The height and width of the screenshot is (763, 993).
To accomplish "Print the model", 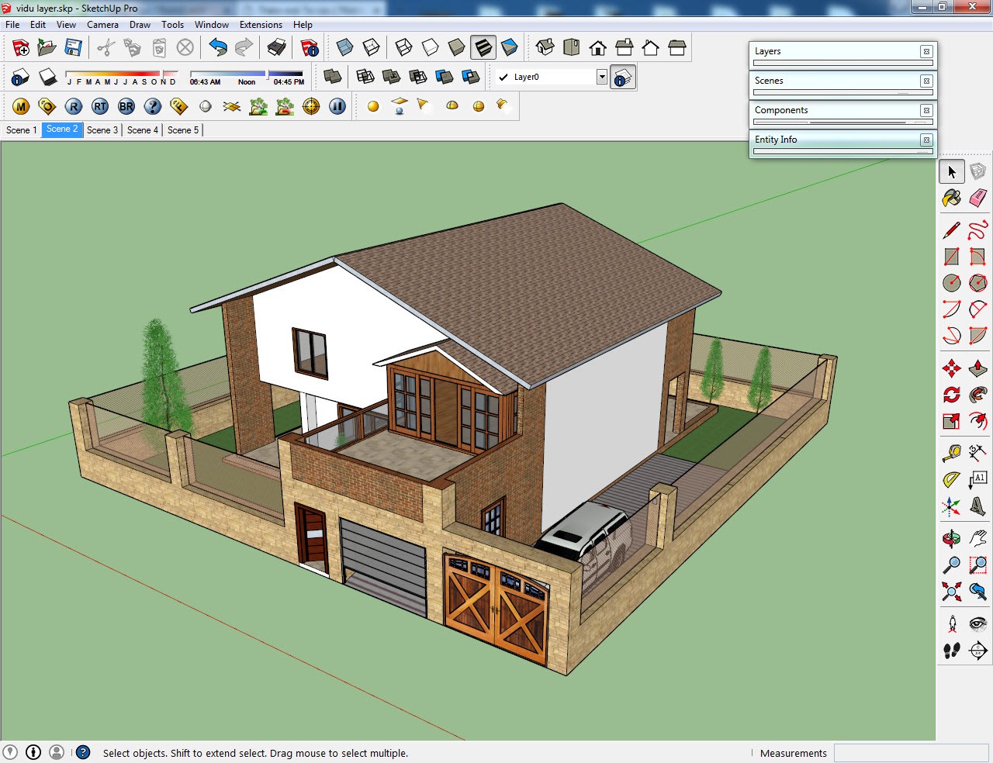I will 276,48.
